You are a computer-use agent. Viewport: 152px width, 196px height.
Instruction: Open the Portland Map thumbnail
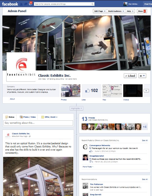tap(112, 91)
